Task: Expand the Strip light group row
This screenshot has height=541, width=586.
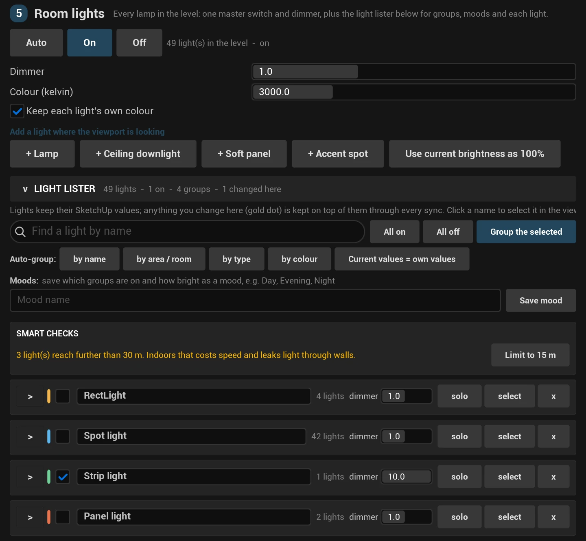Action: click(x=30, y=477)
